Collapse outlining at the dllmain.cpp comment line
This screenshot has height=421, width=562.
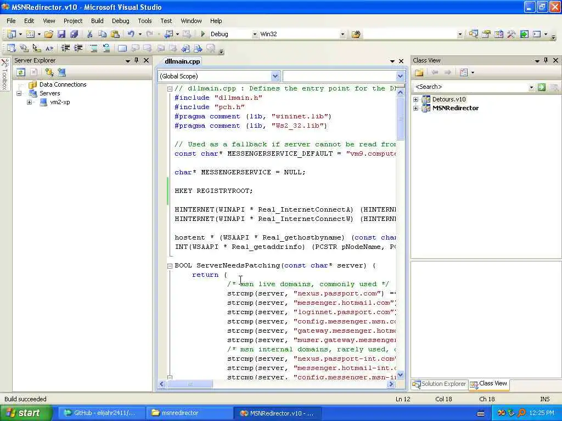tap(170, 89)
